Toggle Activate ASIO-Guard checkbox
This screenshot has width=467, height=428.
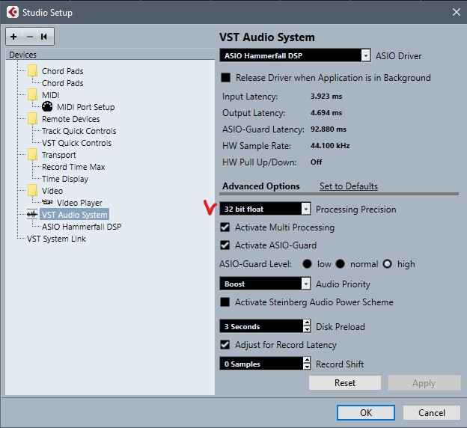225,245
